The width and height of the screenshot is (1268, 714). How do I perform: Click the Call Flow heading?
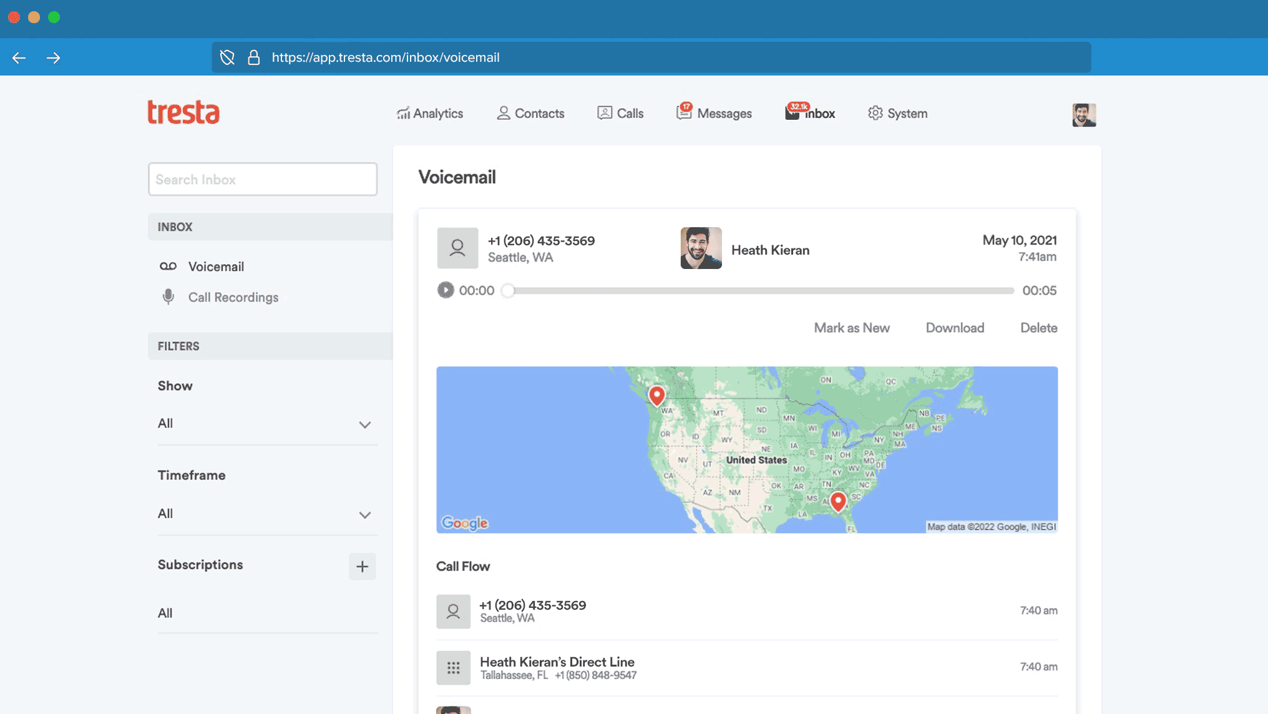point(463,567)
